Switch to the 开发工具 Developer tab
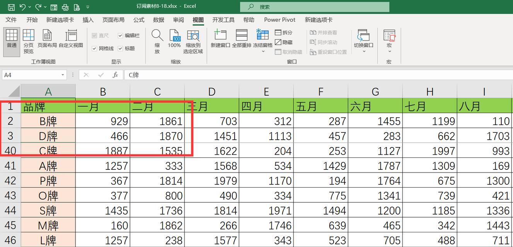 (x=223, y=20)
